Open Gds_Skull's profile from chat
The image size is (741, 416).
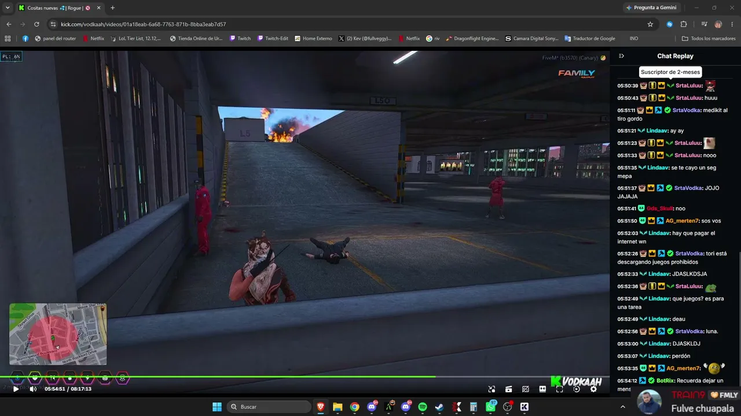pyautogui.click(x=660, y=209)
